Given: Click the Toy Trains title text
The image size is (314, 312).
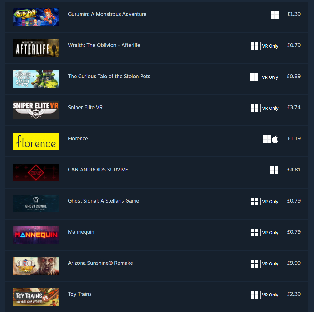Looking at the screenshot, I should pyautogui.click(x=80, y=294).
